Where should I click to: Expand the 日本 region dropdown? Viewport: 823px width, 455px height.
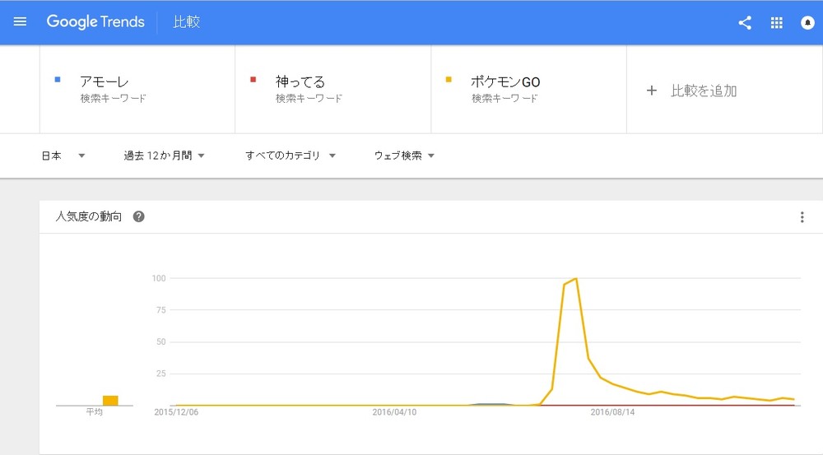(63, 156)
